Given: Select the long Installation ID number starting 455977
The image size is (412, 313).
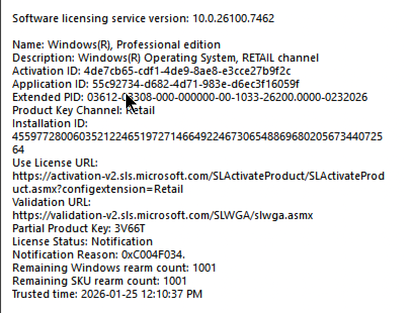Looking at the screenshot, I should (197, 137).
